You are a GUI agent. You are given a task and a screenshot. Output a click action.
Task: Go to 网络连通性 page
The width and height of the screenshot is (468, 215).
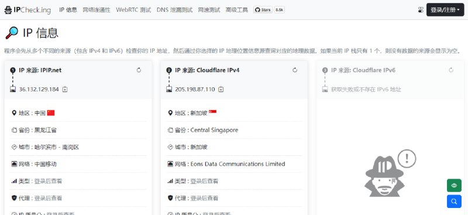click(97, 10)
